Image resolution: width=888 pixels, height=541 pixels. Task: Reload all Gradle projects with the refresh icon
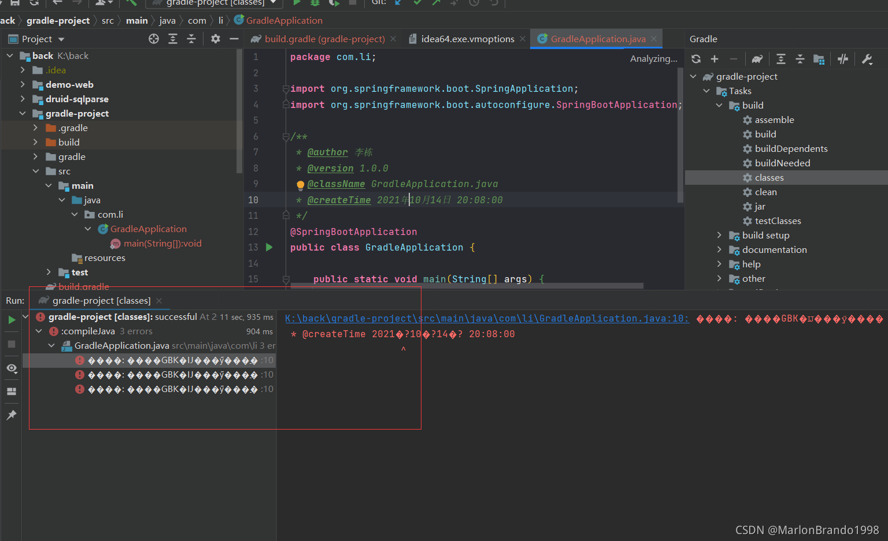coord(696,59)
